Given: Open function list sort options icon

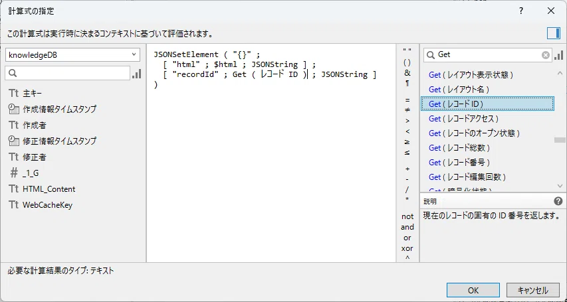Looking at the screenshot, I should click(558, 55).
